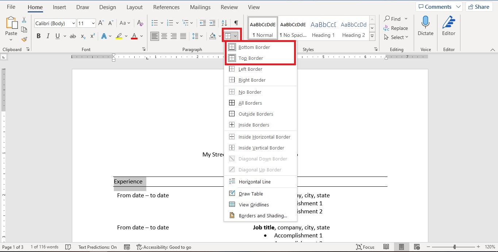Justify paragraph text
The height and width of the screenshot is (252, 498).
[x=183, y=36]
